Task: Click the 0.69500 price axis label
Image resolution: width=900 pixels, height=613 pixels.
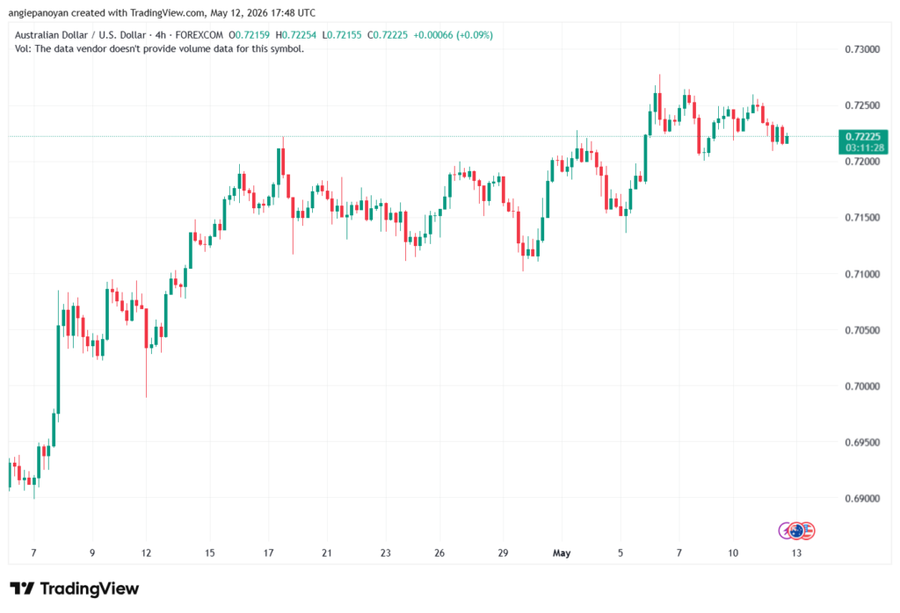Action: (x=862, y=443)
